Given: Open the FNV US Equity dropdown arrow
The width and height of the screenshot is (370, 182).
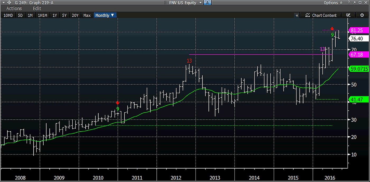Looking at the screenshot, I should pyautogui.click(x=201, y=3).
